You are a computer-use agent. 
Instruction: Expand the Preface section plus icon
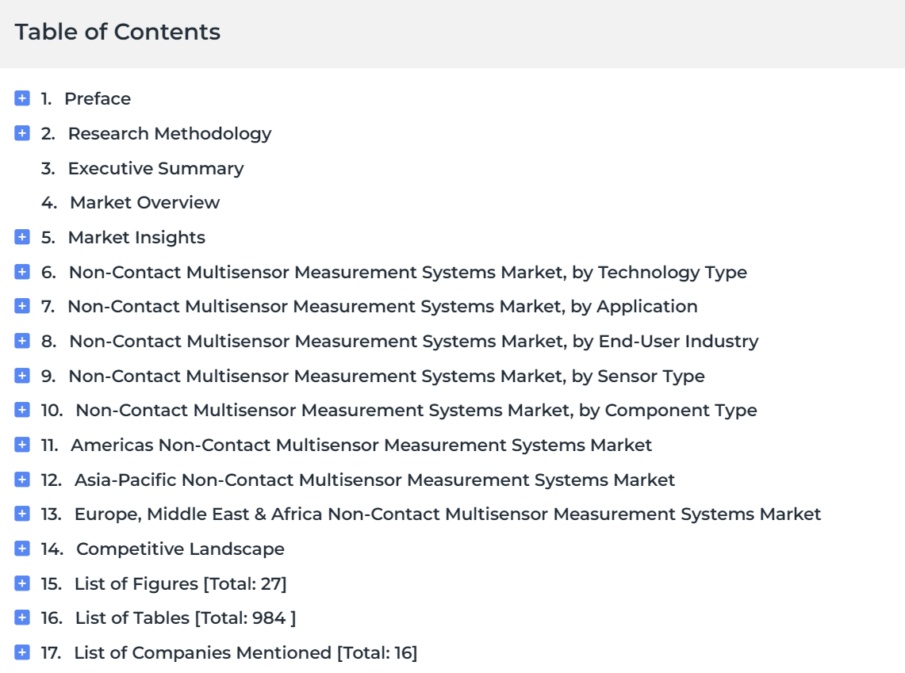point(22,98)
